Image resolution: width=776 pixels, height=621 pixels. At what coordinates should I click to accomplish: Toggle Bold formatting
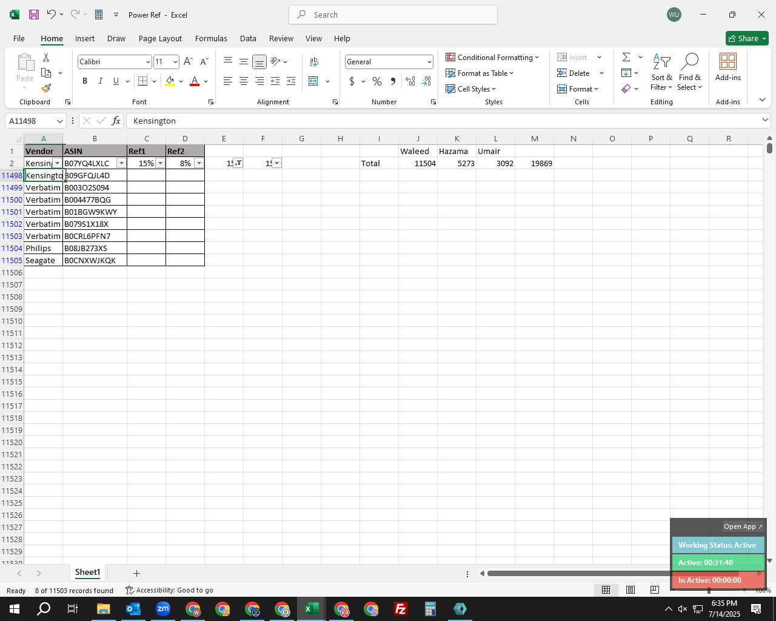85,81
